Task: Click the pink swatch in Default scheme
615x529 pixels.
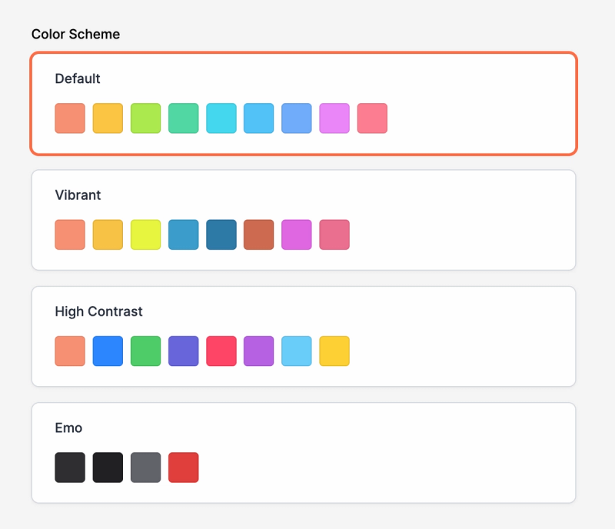Action: [372, 118]
